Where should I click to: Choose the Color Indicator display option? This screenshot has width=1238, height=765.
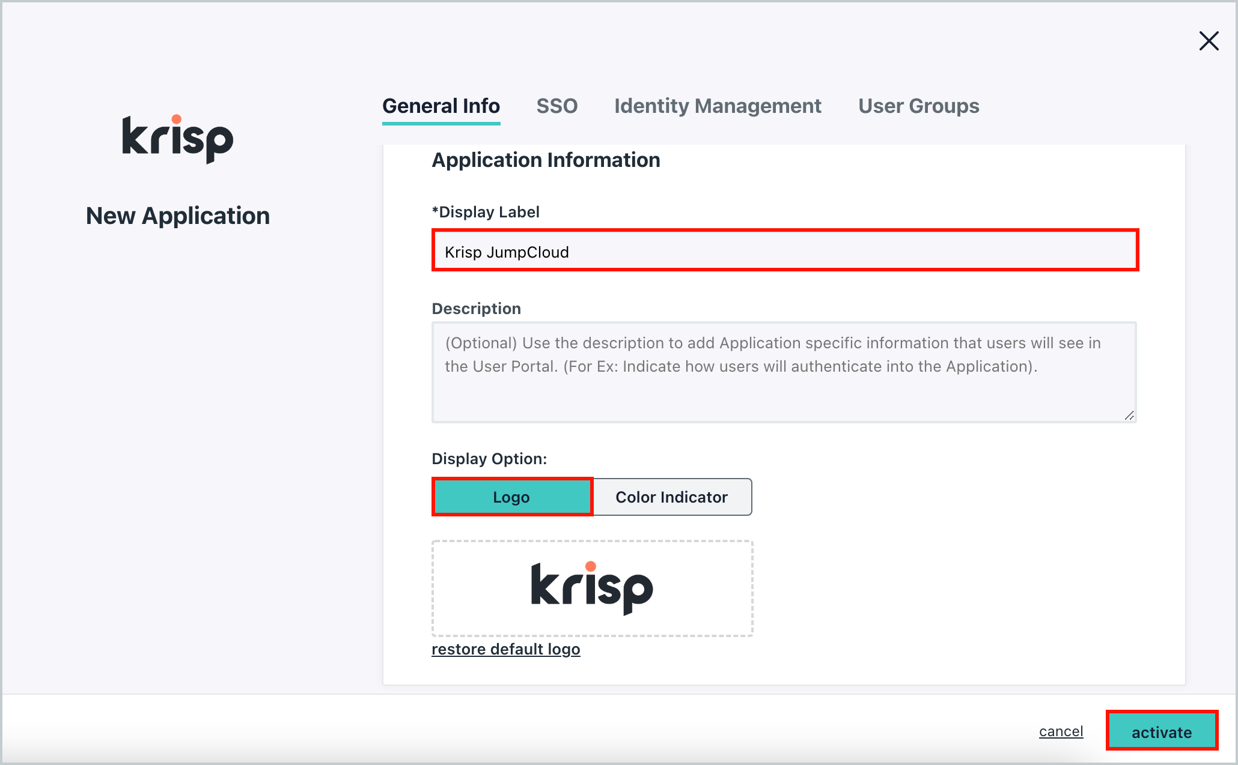(672, 497)
